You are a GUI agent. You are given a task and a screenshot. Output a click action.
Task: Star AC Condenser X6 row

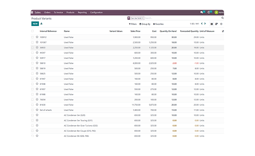point(37,136)
